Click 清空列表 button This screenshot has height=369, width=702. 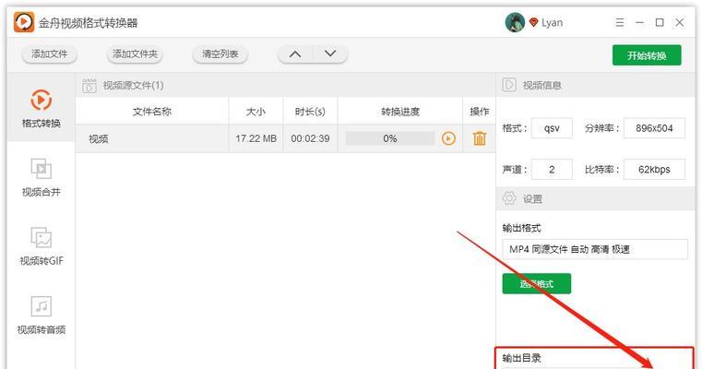point(220,54)
